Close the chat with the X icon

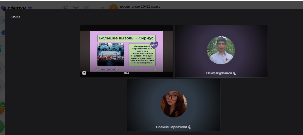[x=103, y=8]
